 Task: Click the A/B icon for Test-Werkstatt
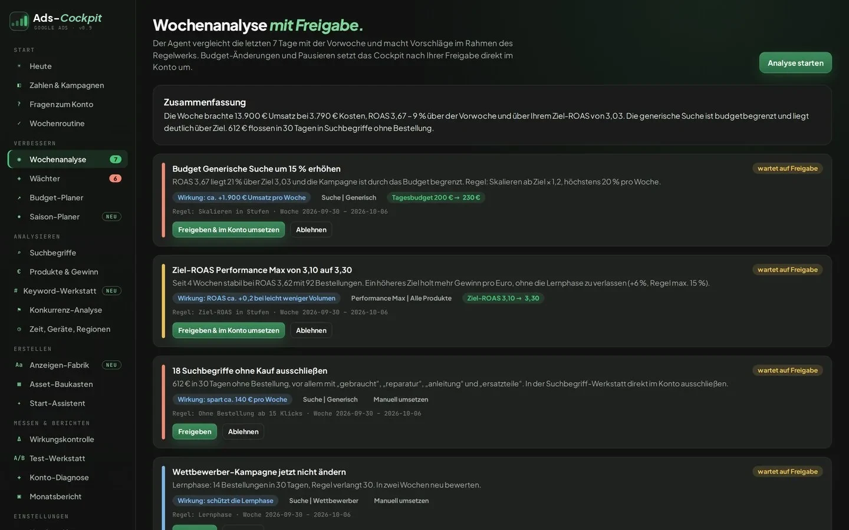pos(19,458)
